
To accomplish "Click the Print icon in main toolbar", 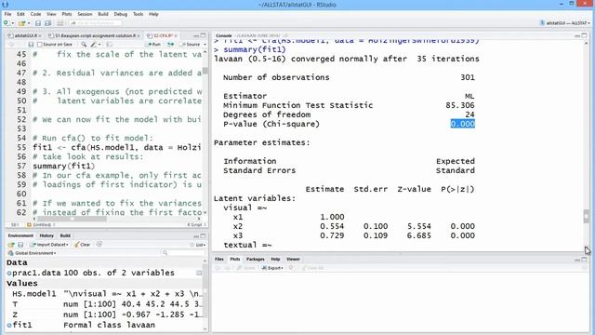I will 59,23.
